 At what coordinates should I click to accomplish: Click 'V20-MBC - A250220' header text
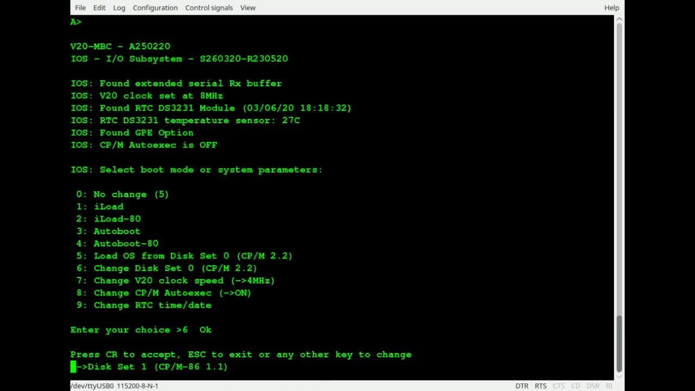click(120, 47)
